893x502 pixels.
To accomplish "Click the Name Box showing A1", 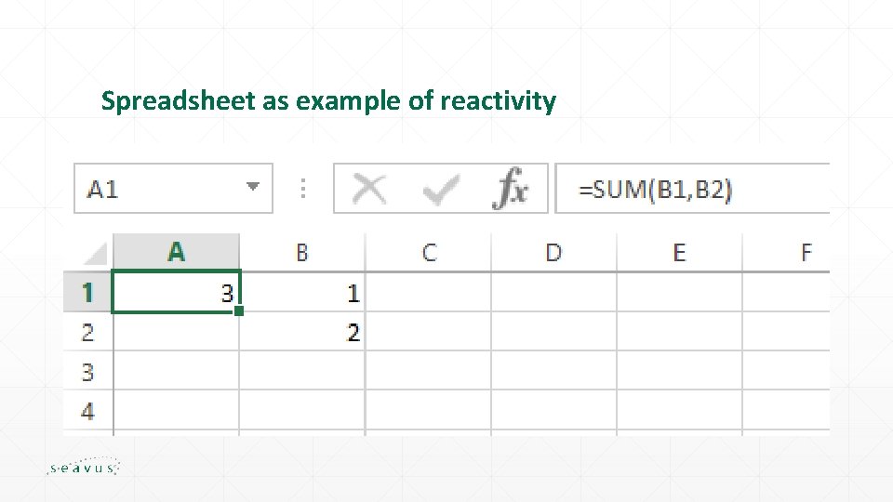I will [158, 189].
